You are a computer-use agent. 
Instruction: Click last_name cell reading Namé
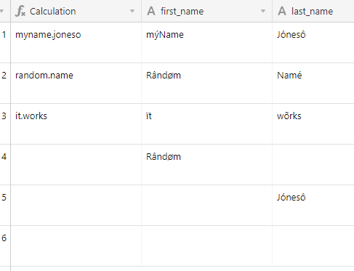[x=313, y=84]
